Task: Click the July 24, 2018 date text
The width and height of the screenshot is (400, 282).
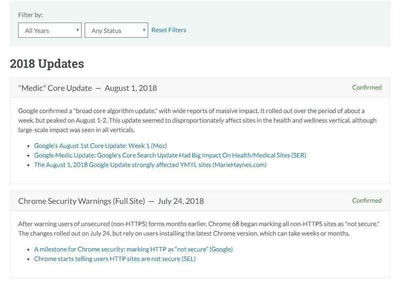Action: click(181, 201)
